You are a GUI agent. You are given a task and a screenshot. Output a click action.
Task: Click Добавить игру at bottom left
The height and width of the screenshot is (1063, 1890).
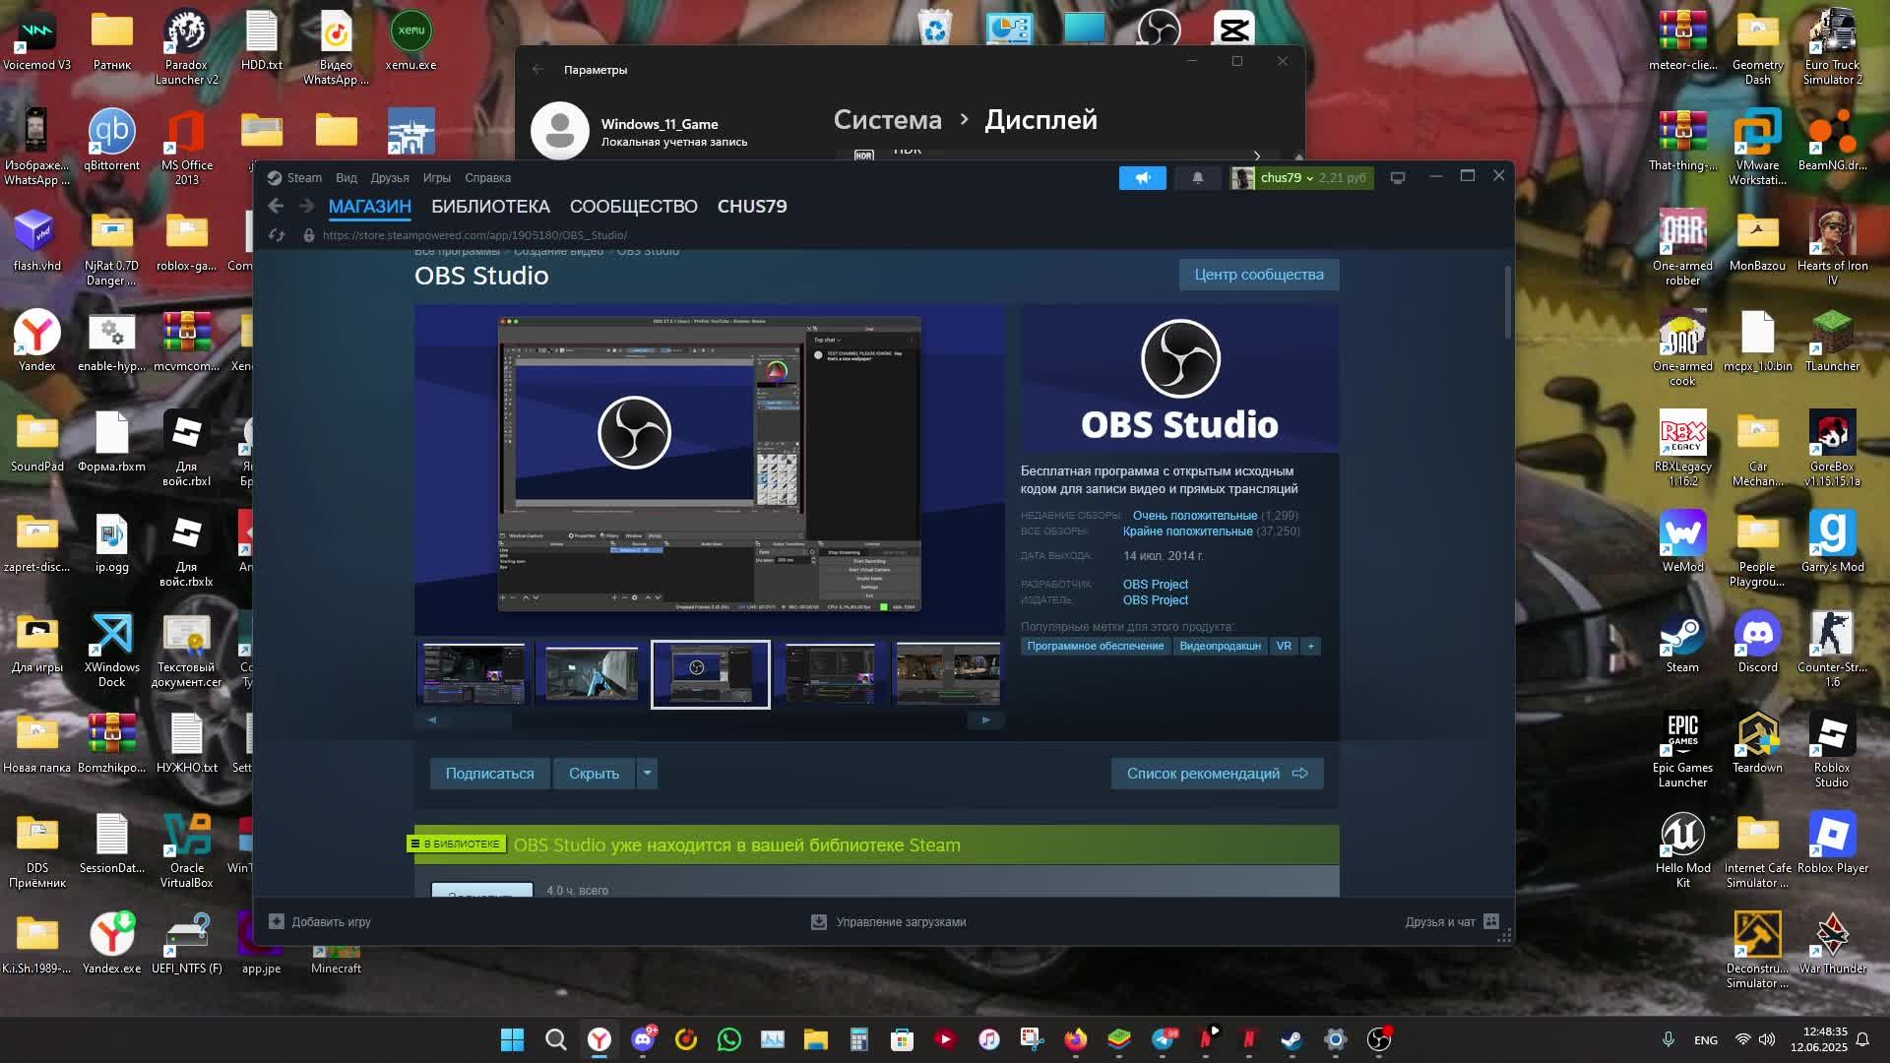pos(320,922)
